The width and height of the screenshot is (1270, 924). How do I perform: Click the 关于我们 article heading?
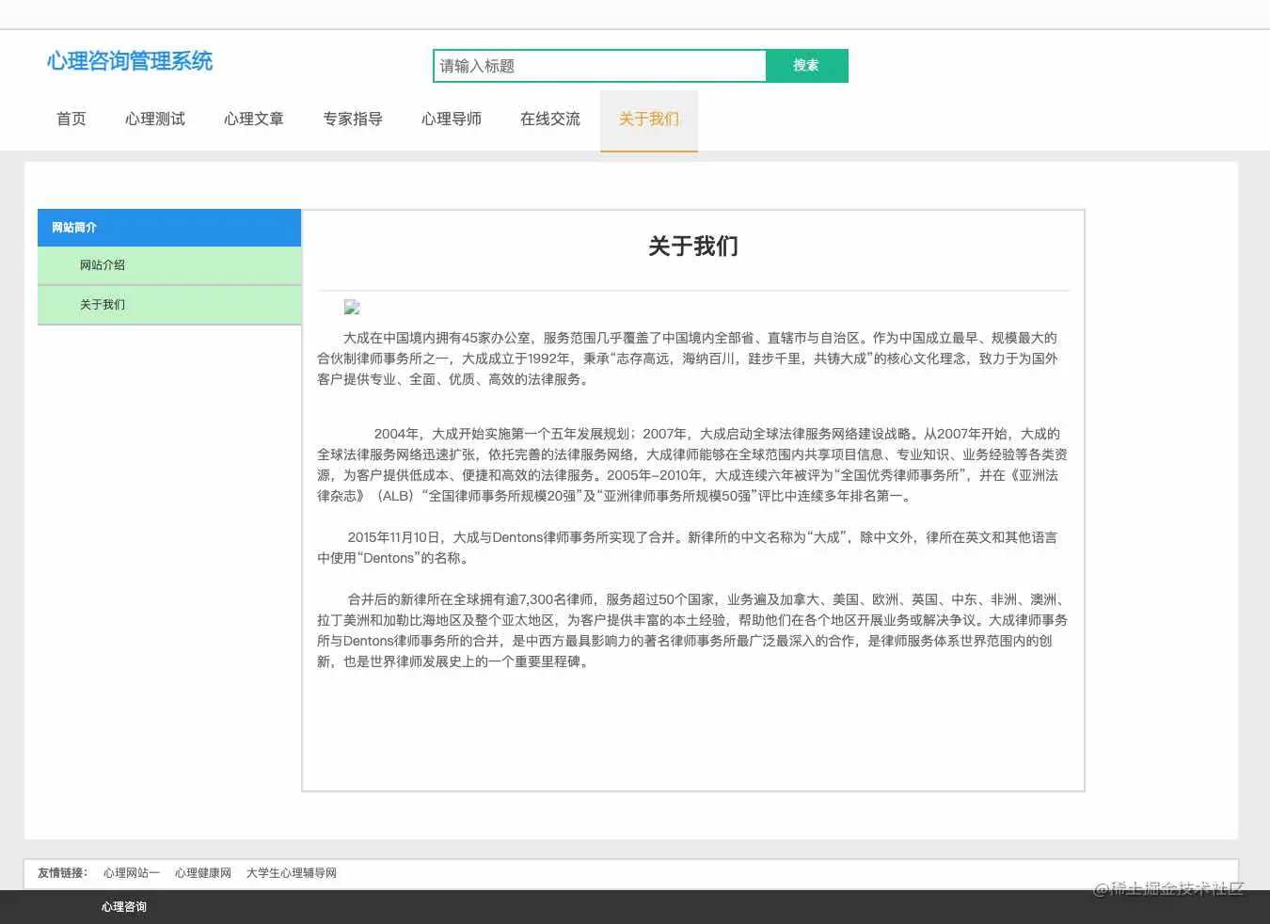693,247
